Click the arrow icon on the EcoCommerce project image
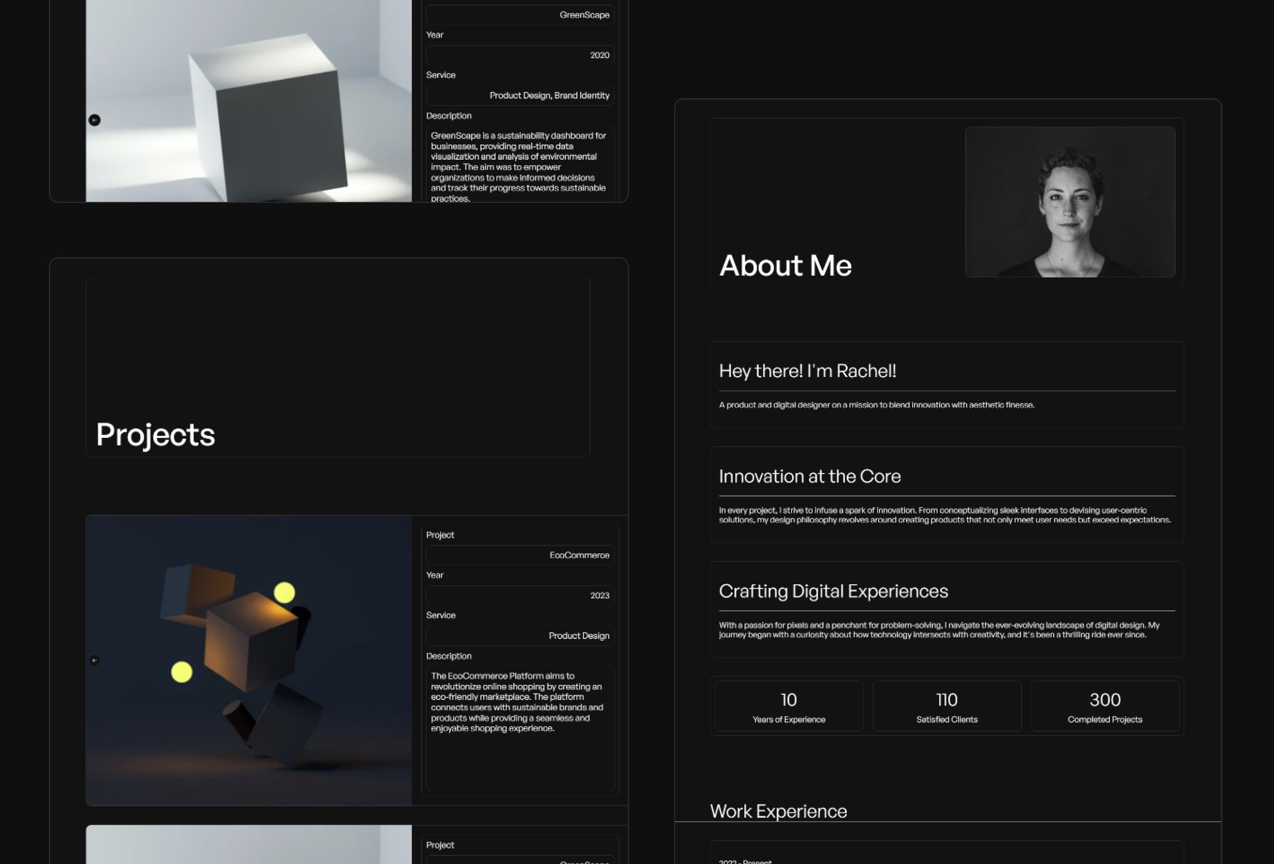 pyautogui.click(x=94, y=662)
